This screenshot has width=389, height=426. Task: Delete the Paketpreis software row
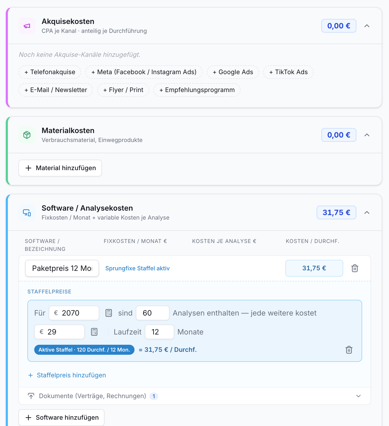[355, 268]
